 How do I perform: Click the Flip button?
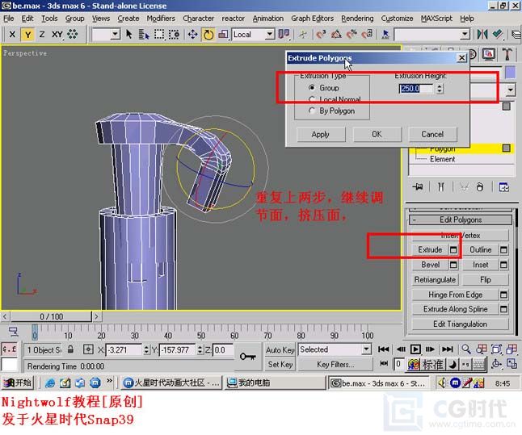[486, 280]
